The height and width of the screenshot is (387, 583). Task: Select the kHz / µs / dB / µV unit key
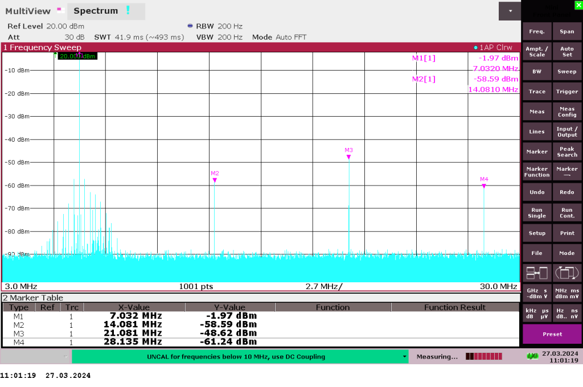[537, 314]
